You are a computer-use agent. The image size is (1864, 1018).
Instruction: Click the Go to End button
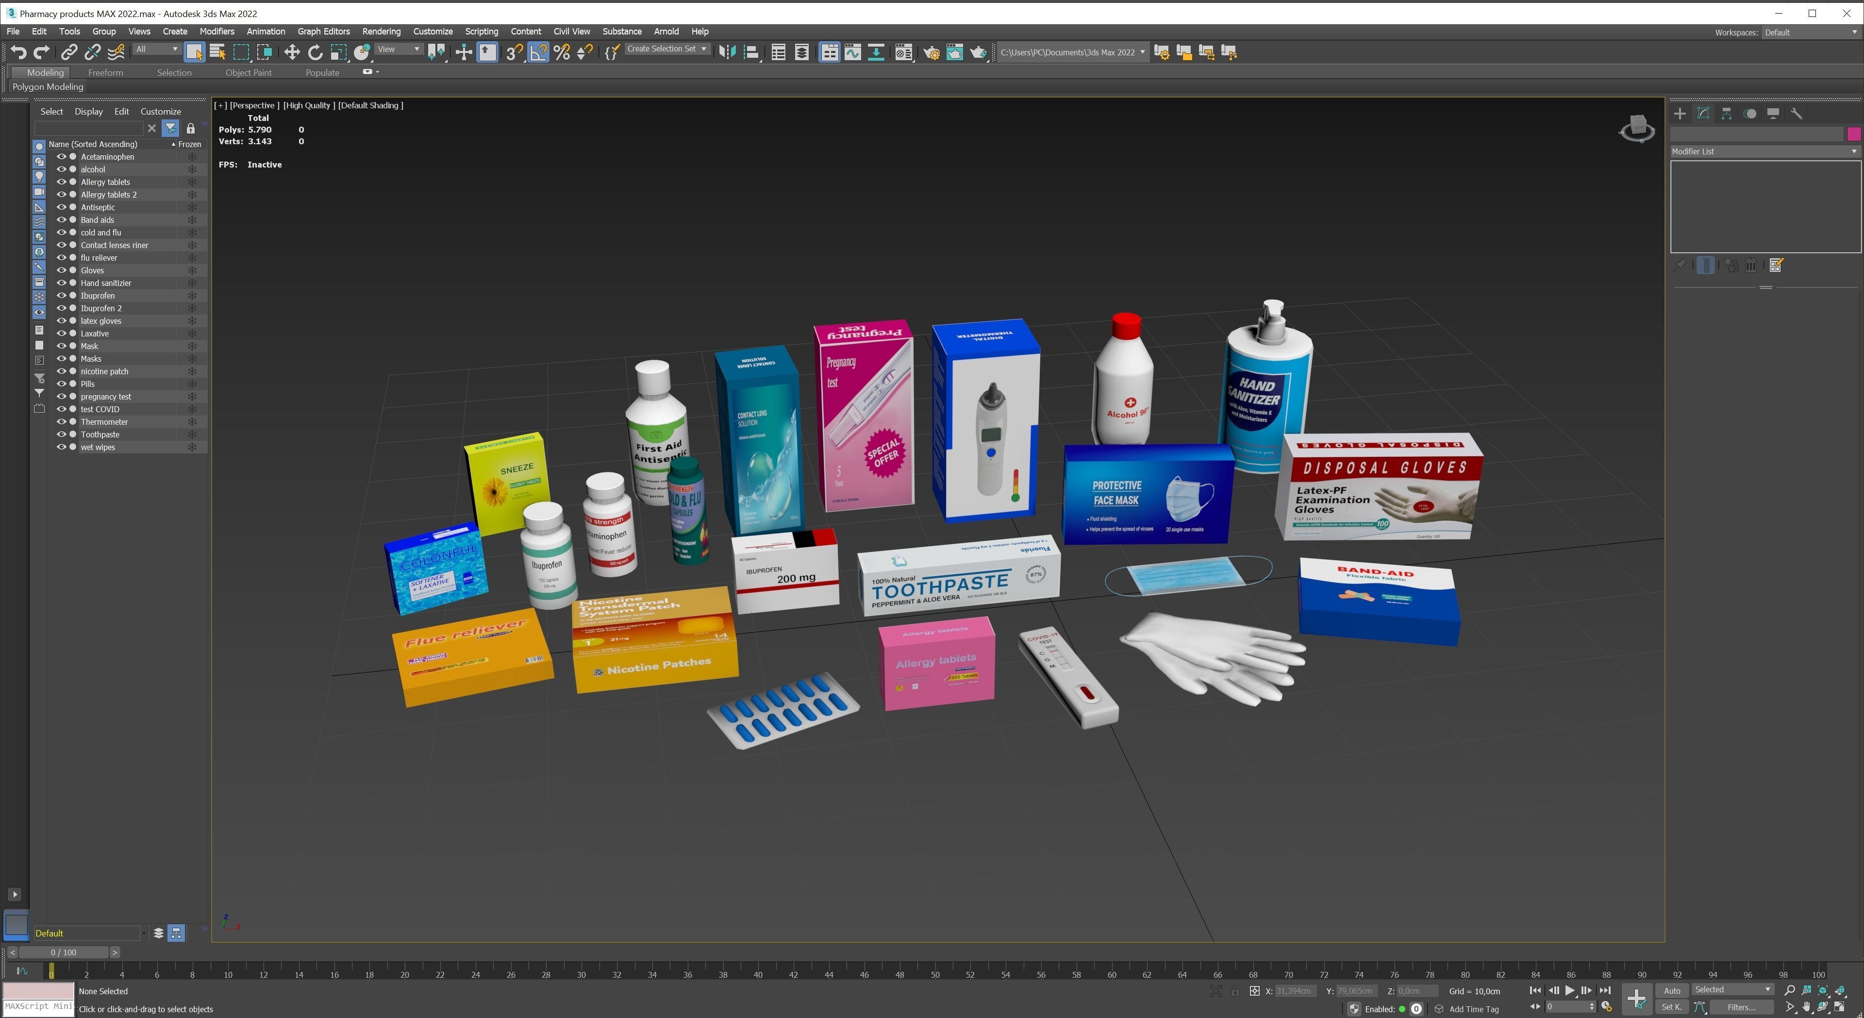point(1604,990)
